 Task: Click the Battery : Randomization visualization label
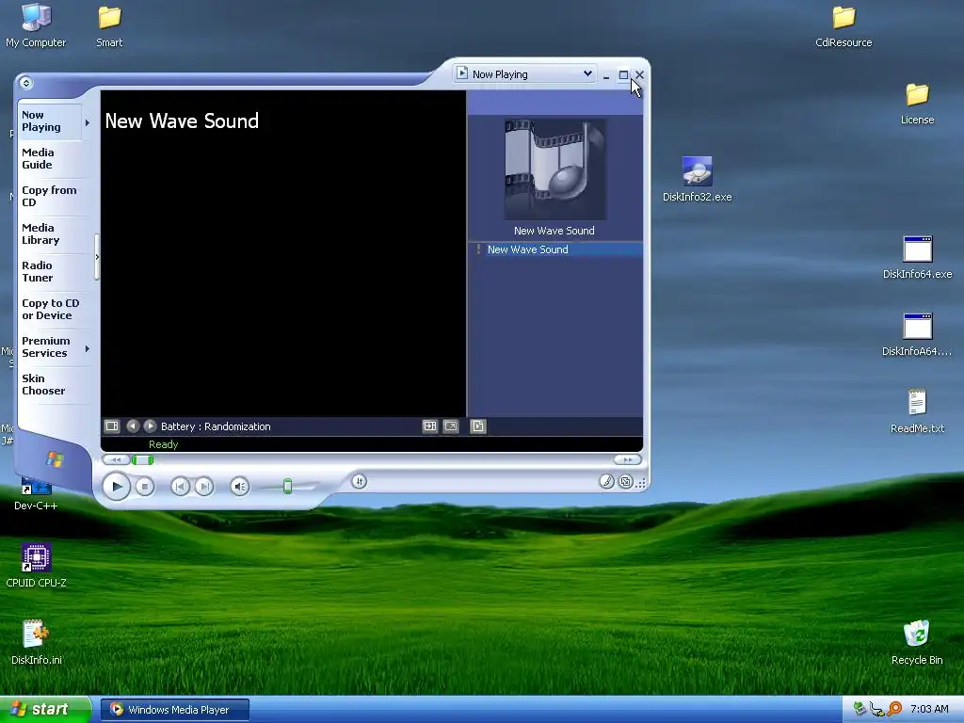pos(216,426)
